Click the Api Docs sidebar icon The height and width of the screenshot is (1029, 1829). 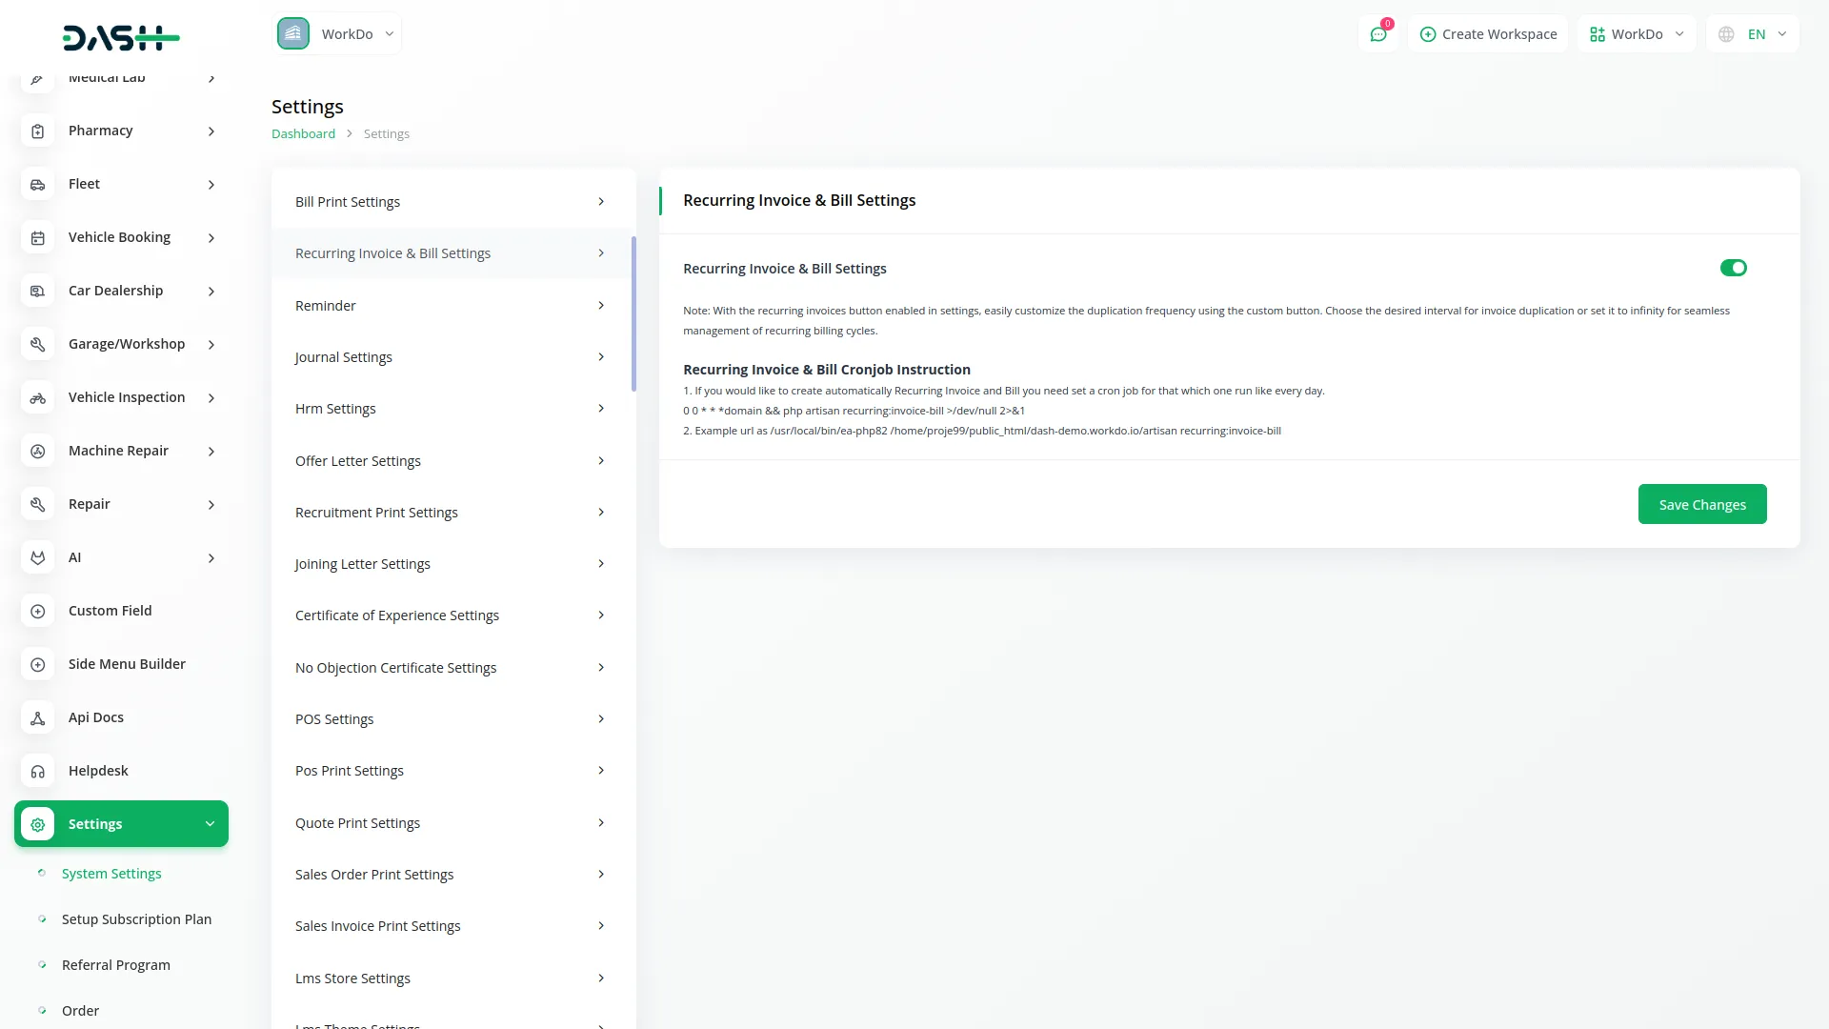(37, 718)
